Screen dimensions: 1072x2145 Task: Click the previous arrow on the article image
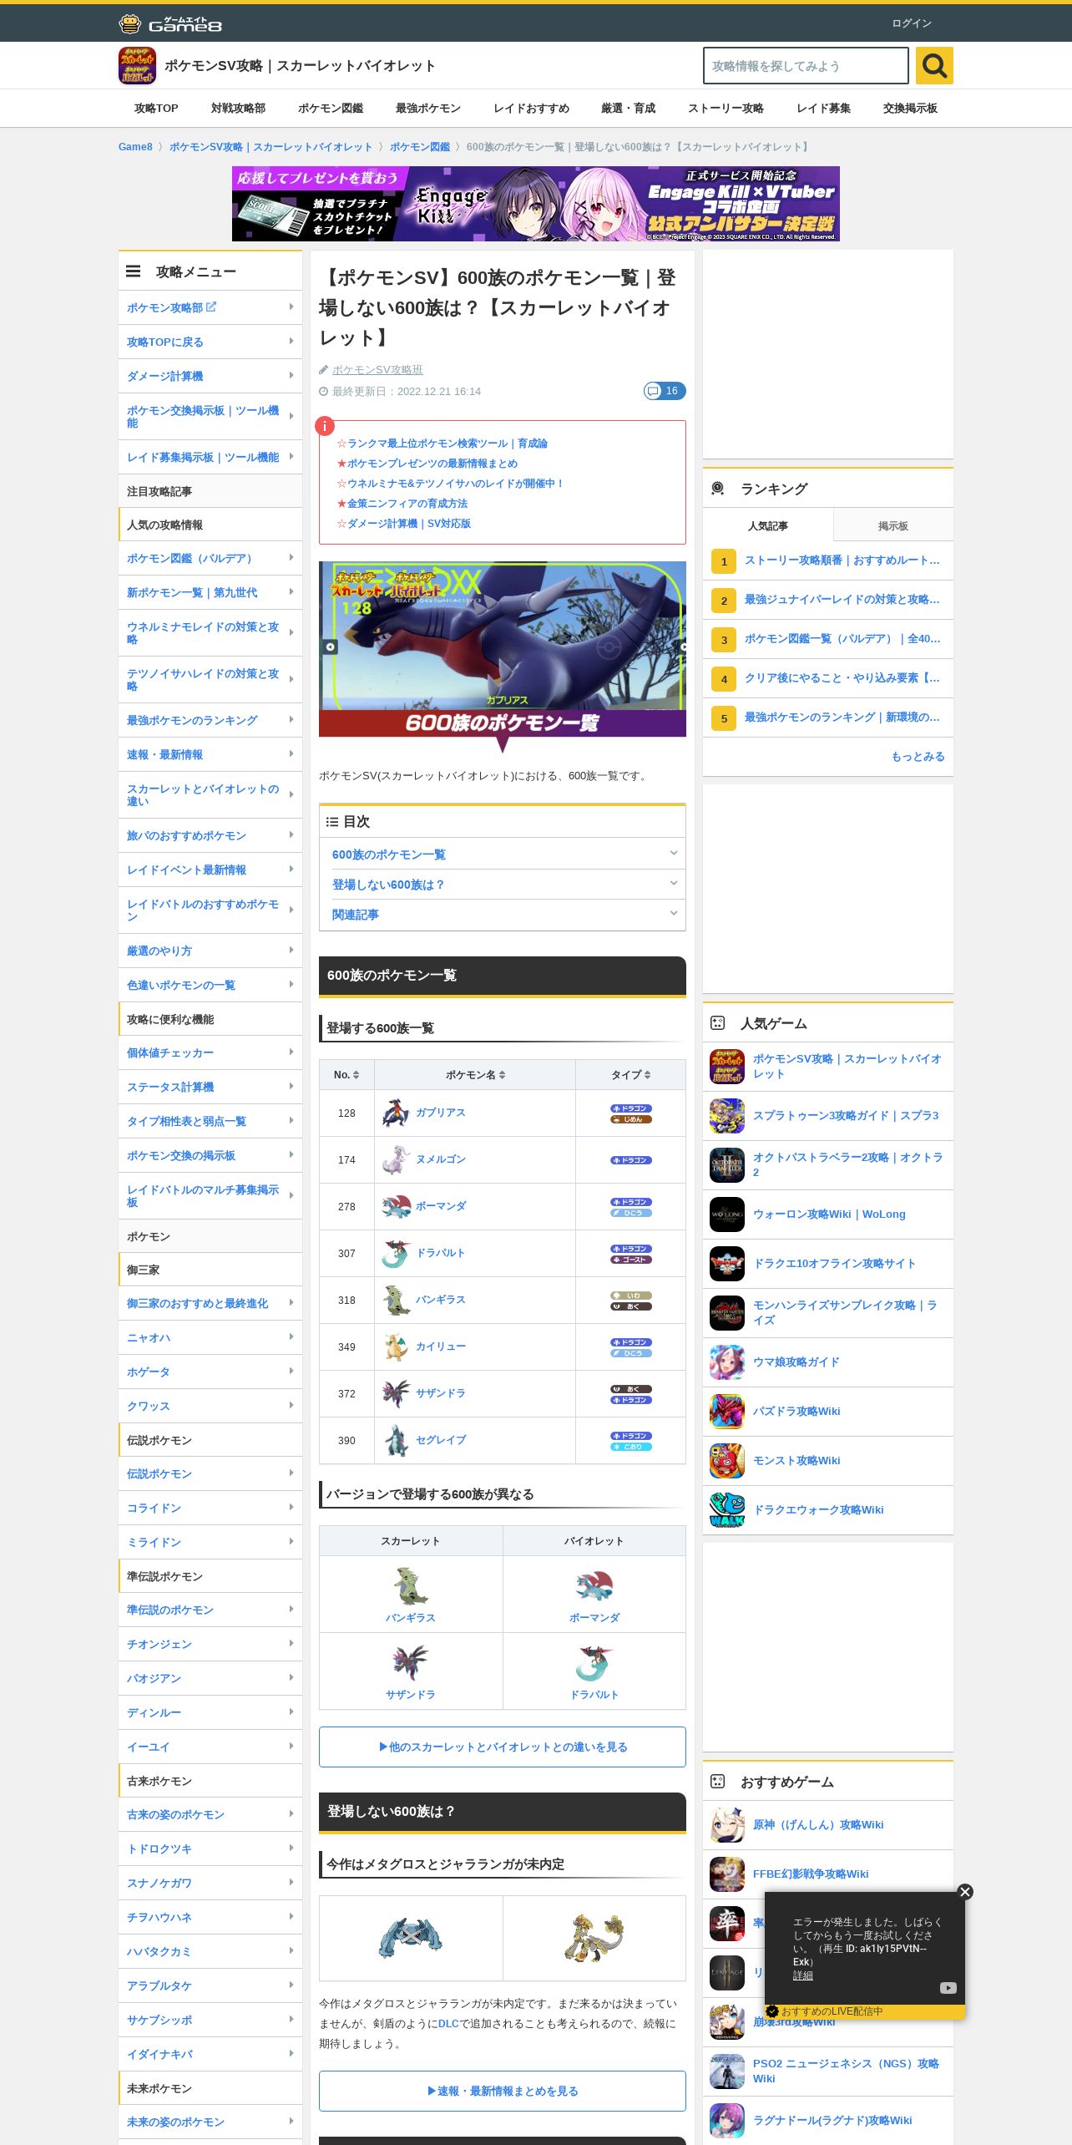coord(330,647)
